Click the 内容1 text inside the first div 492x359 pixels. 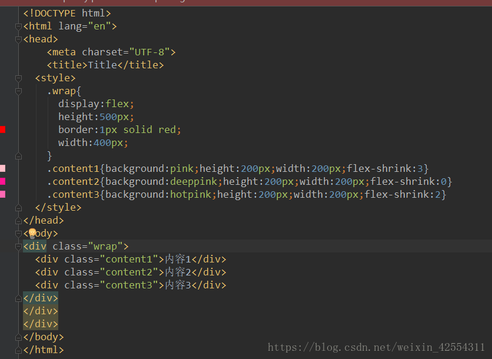coord(178,259)
